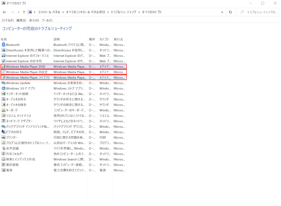The image size is (281, 206).
Task: Expand chevron after コントロール パネル breadcrumb
Action: click(x=63, y=12)
